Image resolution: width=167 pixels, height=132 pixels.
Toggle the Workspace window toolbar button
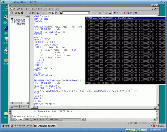50,13
